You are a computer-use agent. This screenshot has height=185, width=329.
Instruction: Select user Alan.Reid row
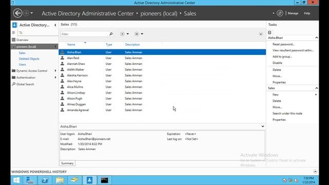coord(162,58)
